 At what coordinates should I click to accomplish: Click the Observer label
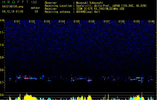tap(51, 3)
